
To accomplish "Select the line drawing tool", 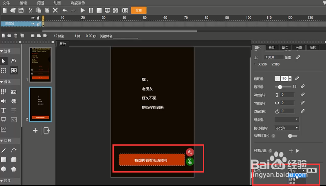I will [x=4, y=150].
